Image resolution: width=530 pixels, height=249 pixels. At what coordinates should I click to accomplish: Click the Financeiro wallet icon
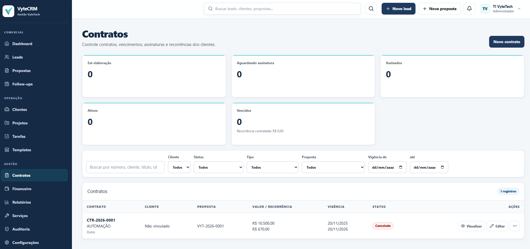7,189
